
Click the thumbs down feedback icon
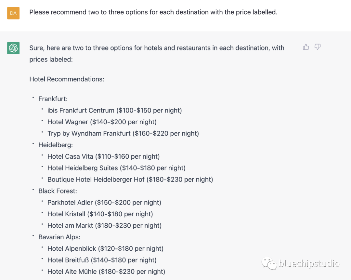(x=318, y=47)
